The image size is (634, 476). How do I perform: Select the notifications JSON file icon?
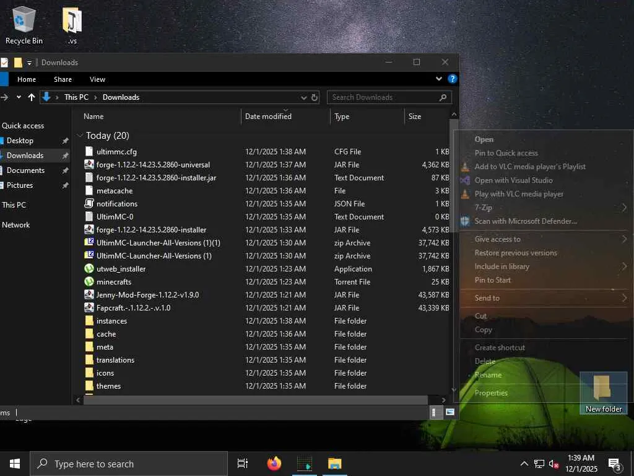[x=89, y=203]
